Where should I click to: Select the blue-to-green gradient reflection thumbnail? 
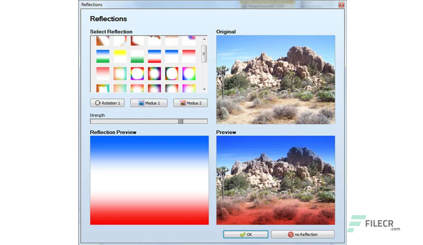click(103, 56)
